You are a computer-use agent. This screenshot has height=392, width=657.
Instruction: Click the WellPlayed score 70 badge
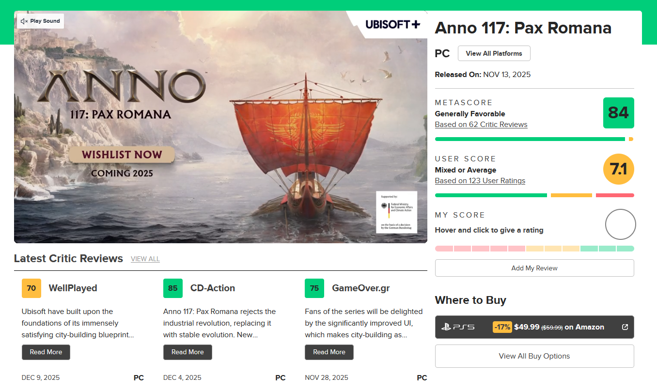coord(31,288)
